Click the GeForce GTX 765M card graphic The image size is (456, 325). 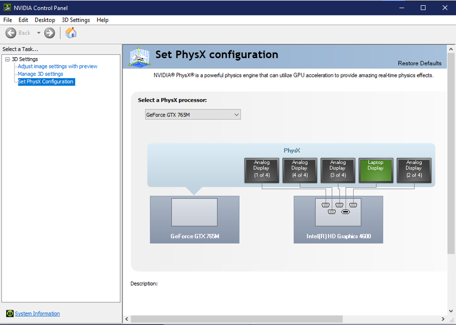194,220
